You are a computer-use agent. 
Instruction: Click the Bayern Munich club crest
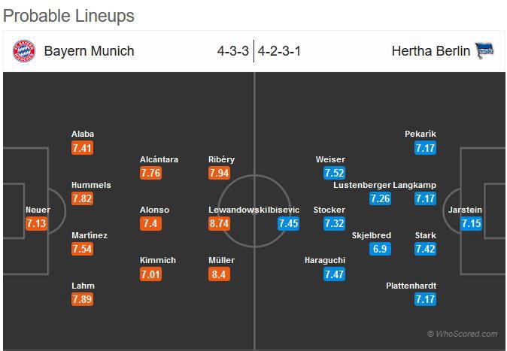tap(24, 51)
